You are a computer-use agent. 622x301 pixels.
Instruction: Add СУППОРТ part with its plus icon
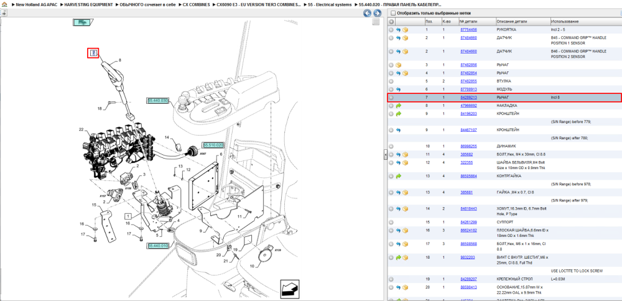point(391,223)
